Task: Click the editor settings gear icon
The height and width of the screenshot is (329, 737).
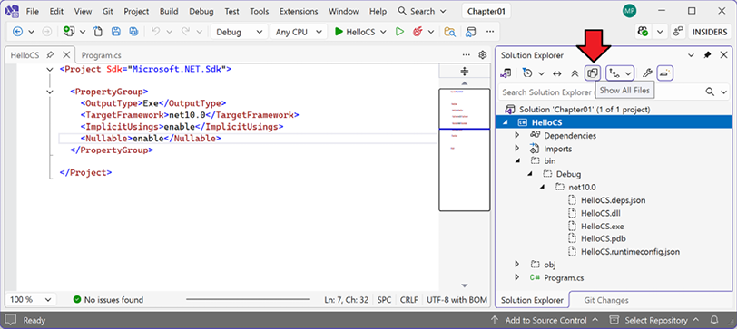Action: pos(482,55)
